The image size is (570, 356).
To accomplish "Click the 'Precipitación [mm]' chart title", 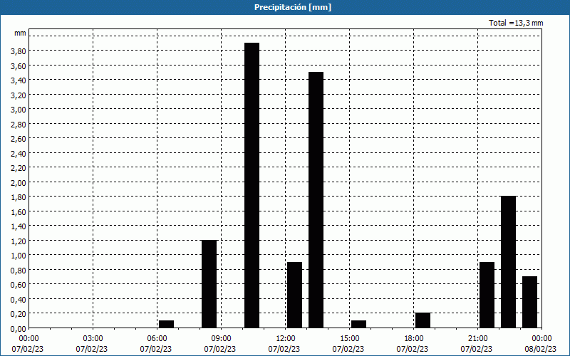I will [x=293, y=7].
